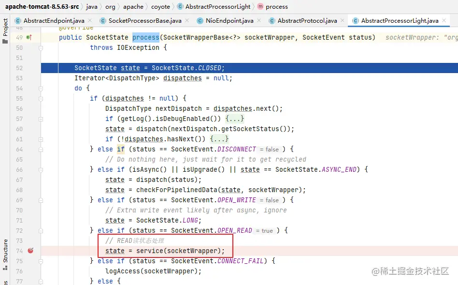
Task: Collapse the else-if block at line 75
Action: [41, 261]
